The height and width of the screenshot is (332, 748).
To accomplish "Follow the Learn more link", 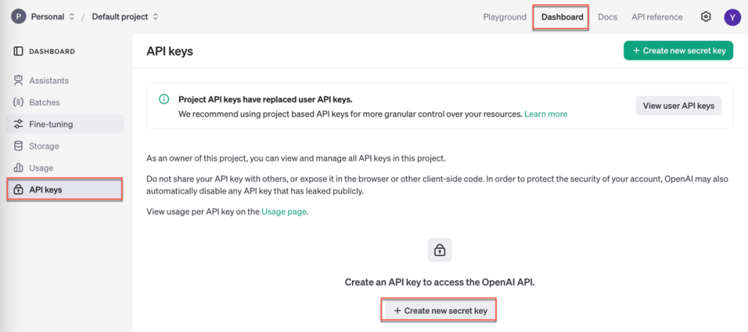I will [546, 115].
